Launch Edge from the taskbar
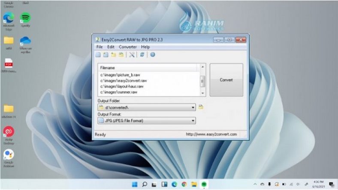 [x=174, y=184]
